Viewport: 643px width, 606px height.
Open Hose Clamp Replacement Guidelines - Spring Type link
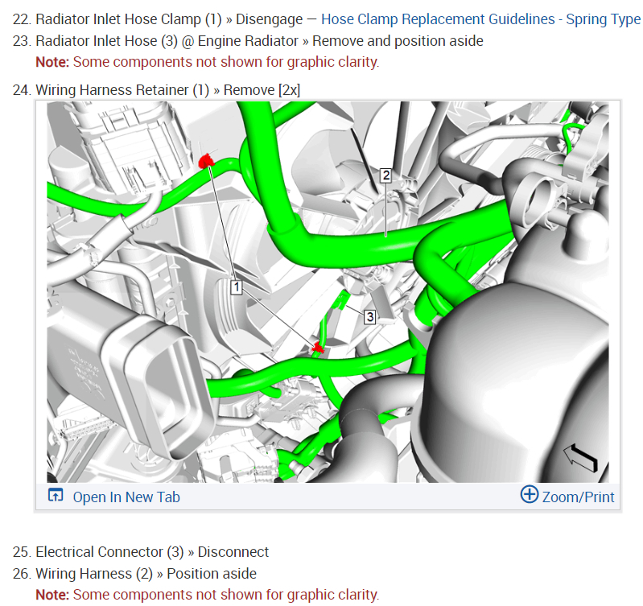[481, 19]
